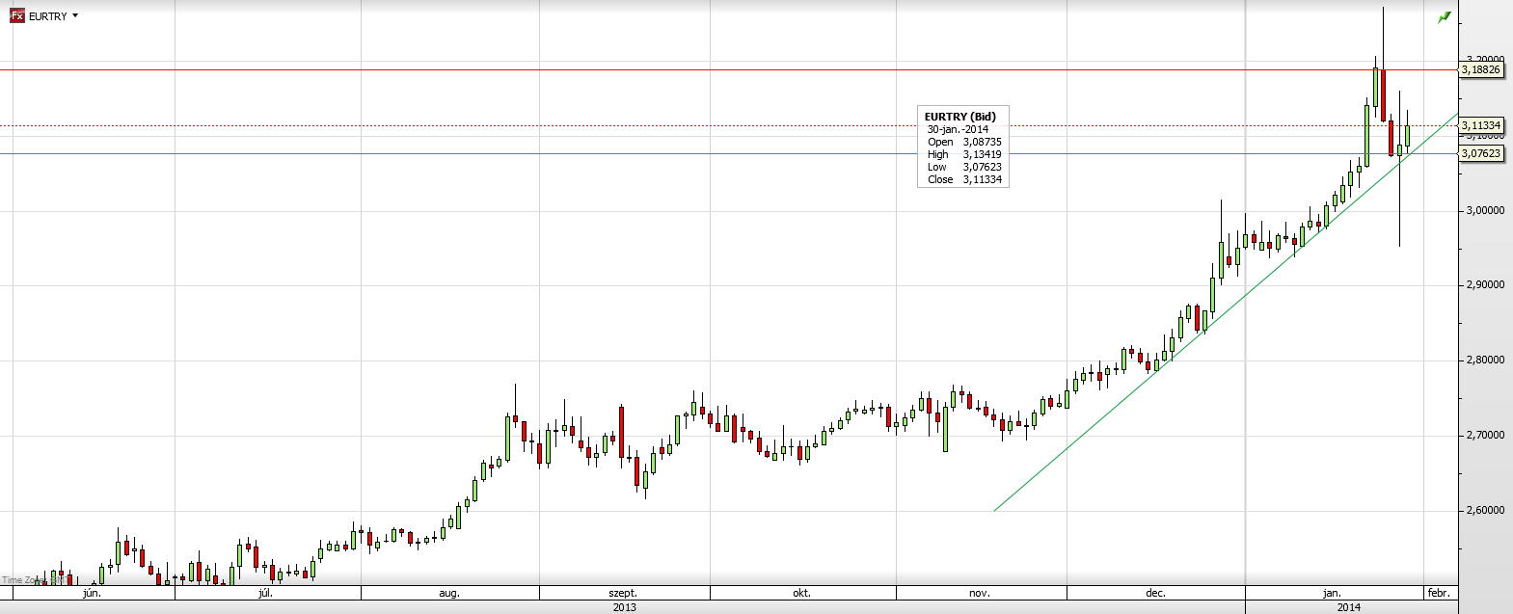Click the aug. month label on time axis
Screen dimensions: 1513x614
click(449, 593)
